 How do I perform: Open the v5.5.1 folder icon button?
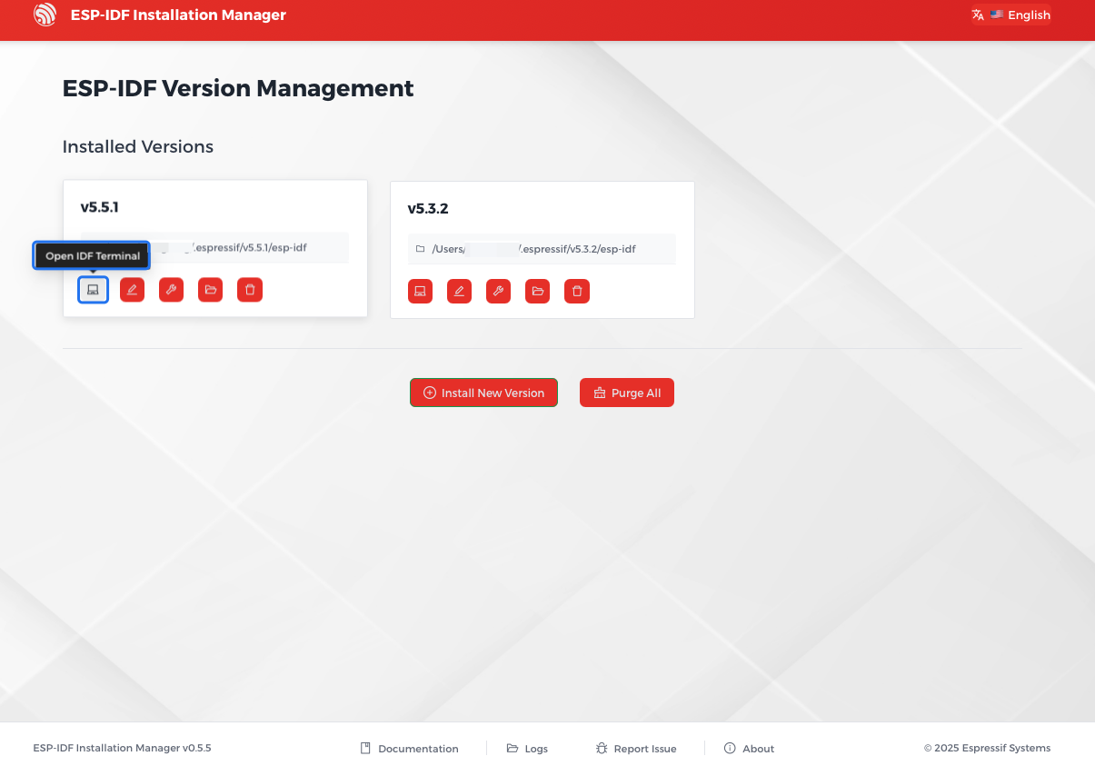(x=210, y=290)
